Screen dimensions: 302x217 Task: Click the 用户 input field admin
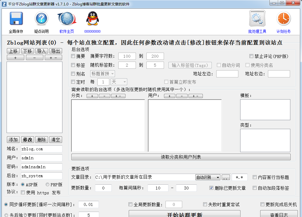pyautogui.click(x=42, y=158)
